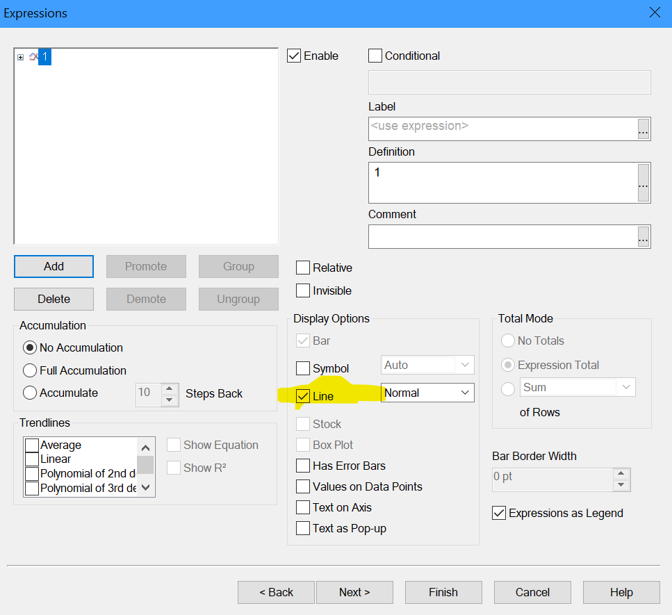The height and width of the screenshot is (615, 672).
Task: Toggle Expressions as Legend checkbox
Action: tap(499, 513)
